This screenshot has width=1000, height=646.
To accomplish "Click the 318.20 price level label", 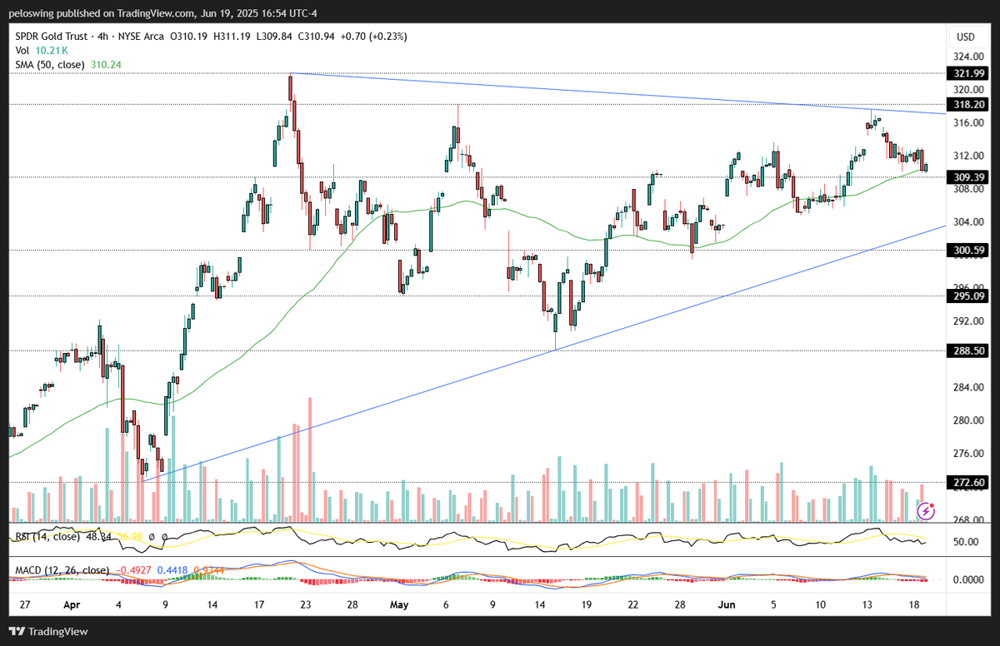I will pyautogui.click(x=967, y=105).
